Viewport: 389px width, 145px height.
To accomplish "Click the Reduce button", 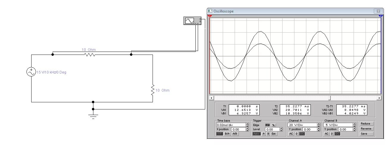I will 366,124.
